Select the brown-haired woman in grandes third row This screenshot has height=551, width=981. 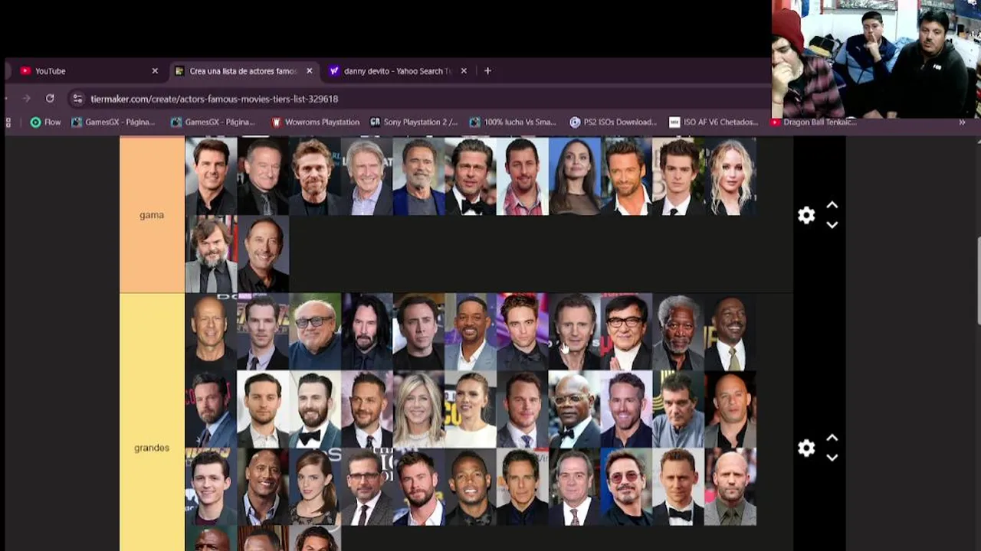[315, 487]
